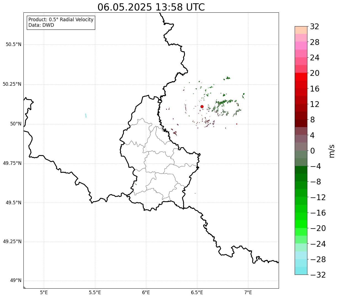Click the cyan velocity echo near 5.4°E

click(86, 116)
